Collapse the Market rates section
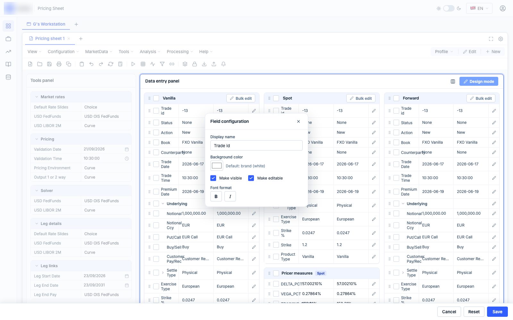The height and width of the screenshot is (320, 513). click(37, 97)
